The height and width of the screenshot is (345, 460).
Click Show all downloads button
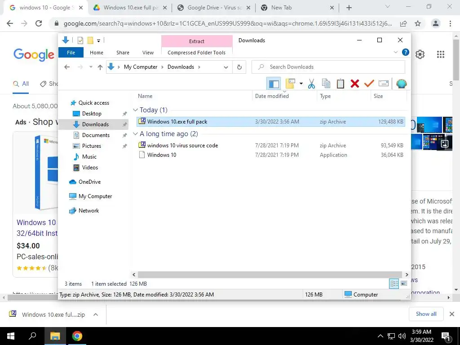tap(426, 314)
